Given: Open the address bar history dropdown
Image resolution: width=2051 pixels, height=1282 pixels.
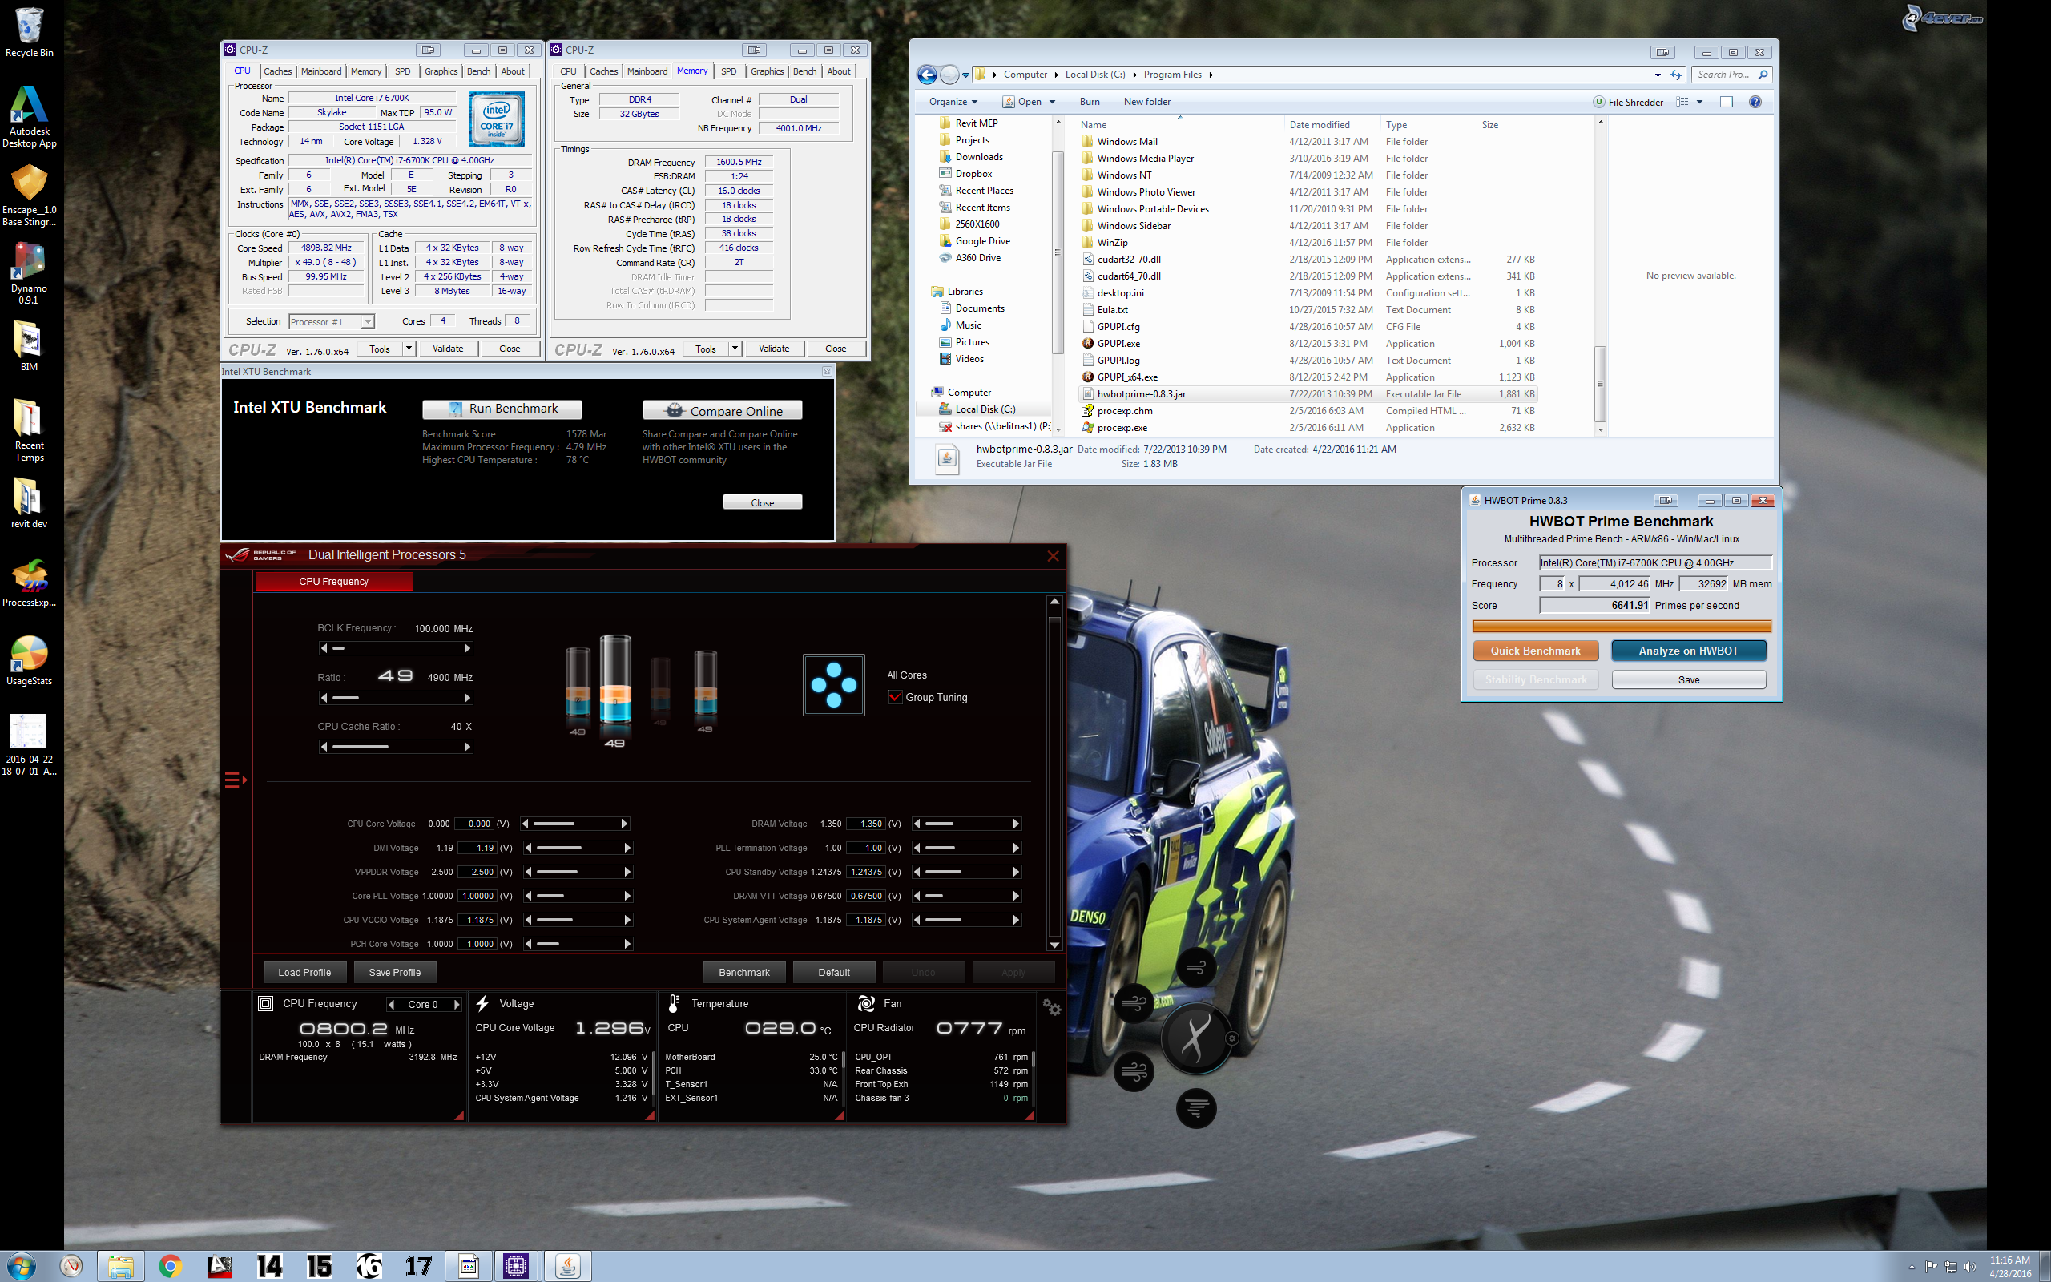Looking at the screenshot, I should coord(1657,75).
